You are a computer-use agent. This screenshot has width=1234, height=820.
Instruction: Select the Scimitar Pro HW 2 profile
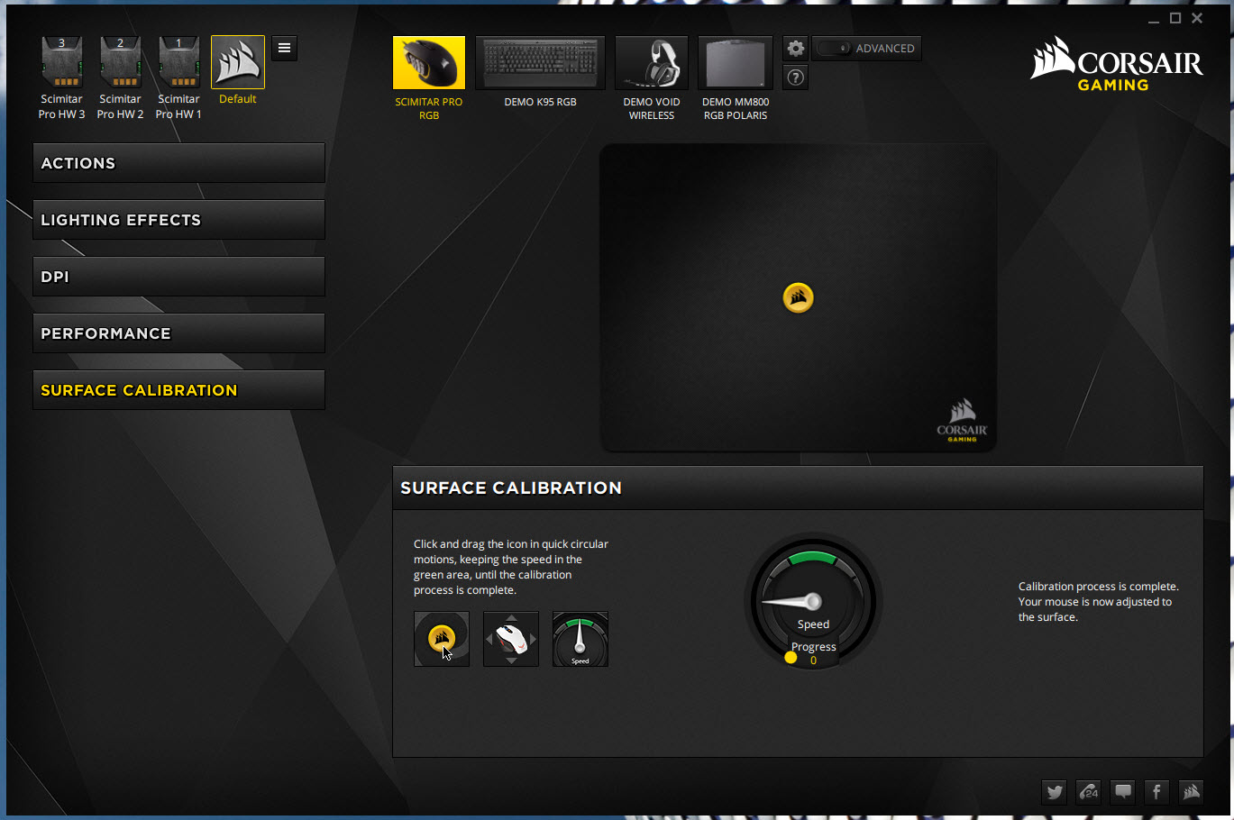tap(120, 78)
